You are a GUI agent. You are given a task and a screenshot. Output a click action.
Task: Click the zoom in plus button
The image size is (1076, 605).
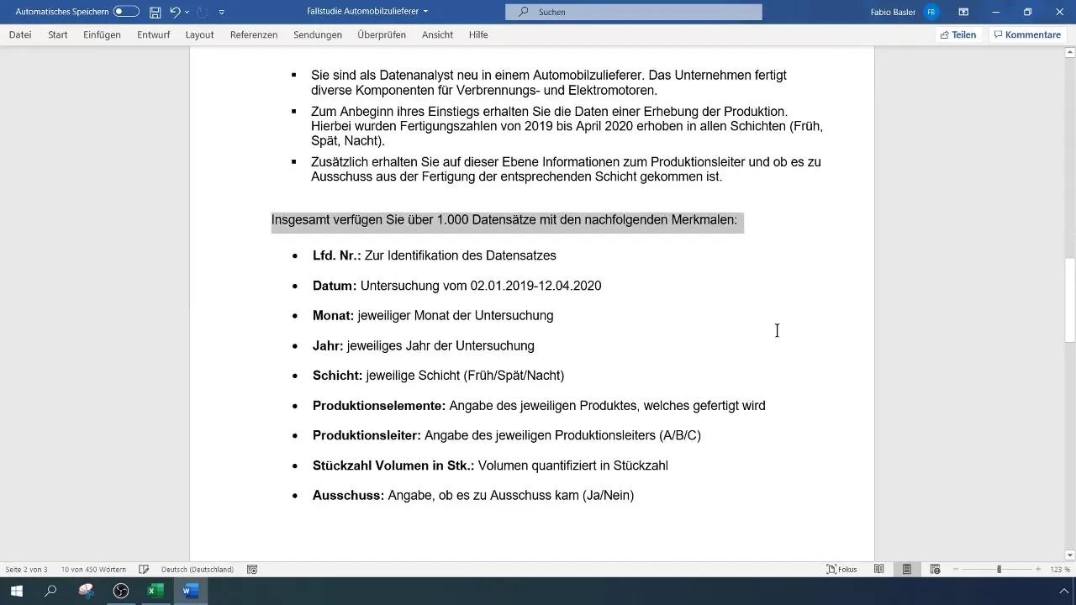(1038, 569)
